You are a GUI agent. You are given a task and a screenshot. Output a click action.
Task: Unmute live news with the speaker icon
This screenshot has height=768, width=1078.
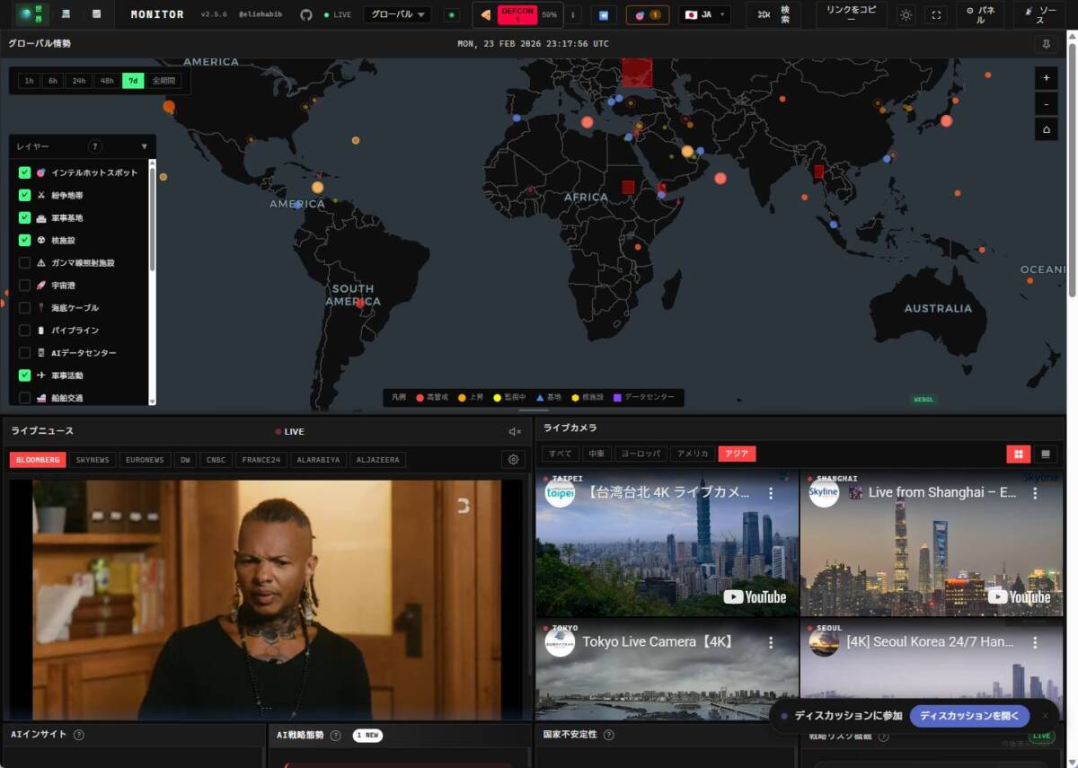pos(515,431)
